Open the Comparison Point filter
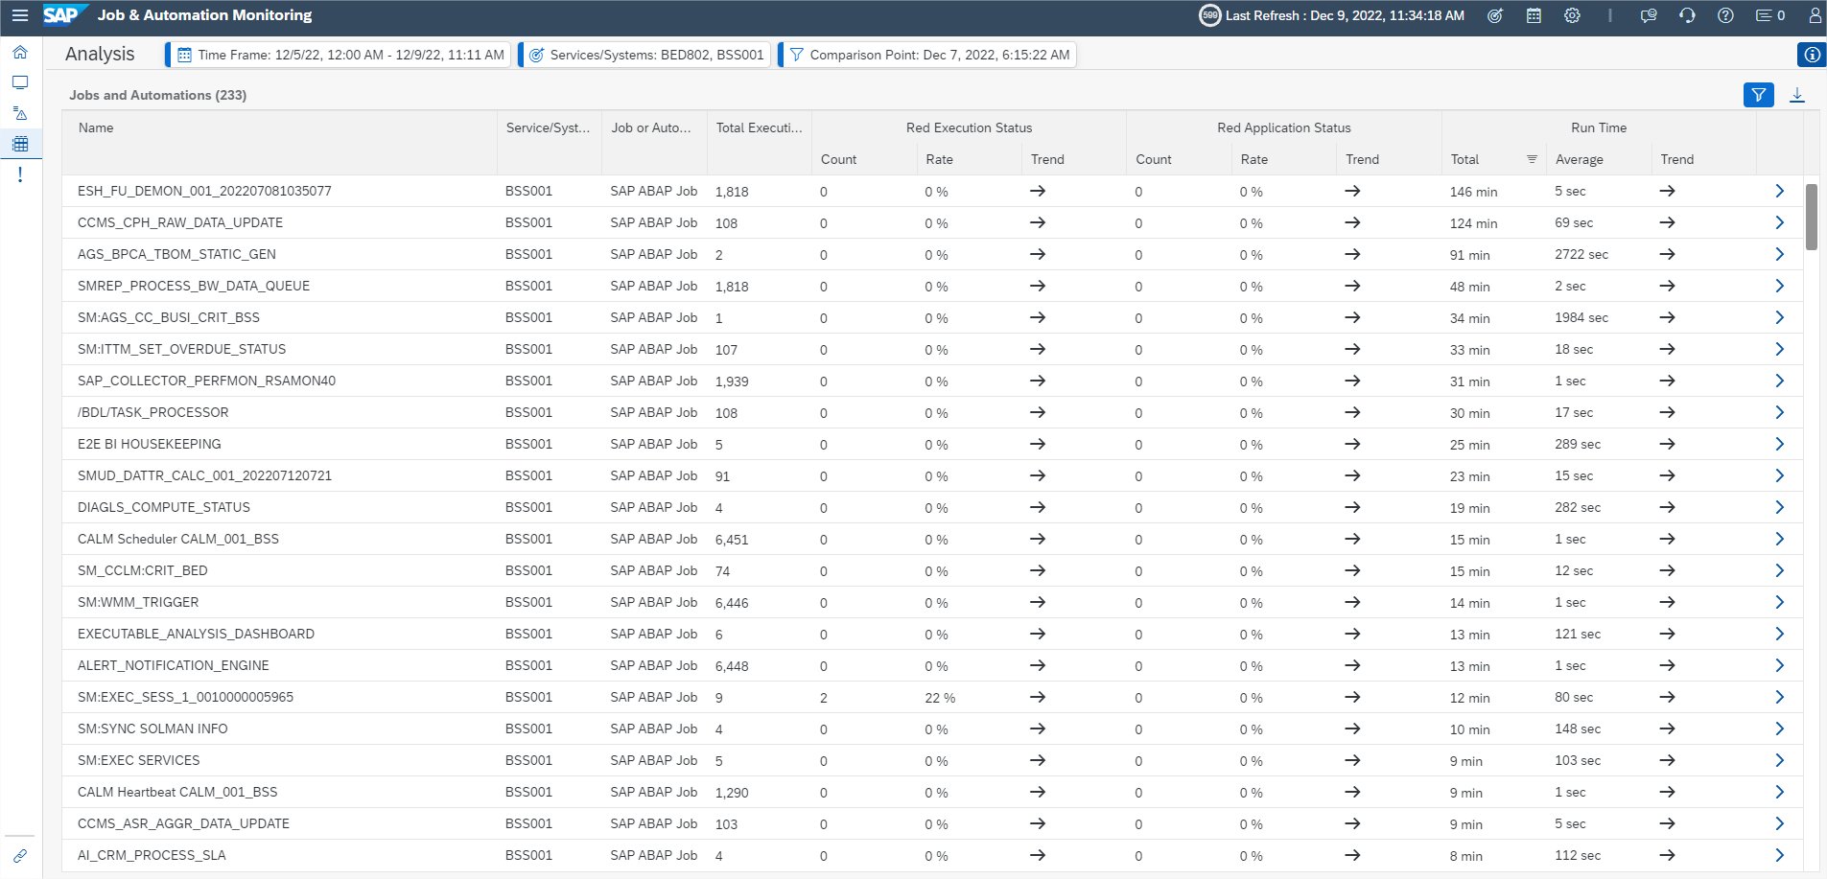The height and width of the screenshot is (879, 1827). [928, 55]
